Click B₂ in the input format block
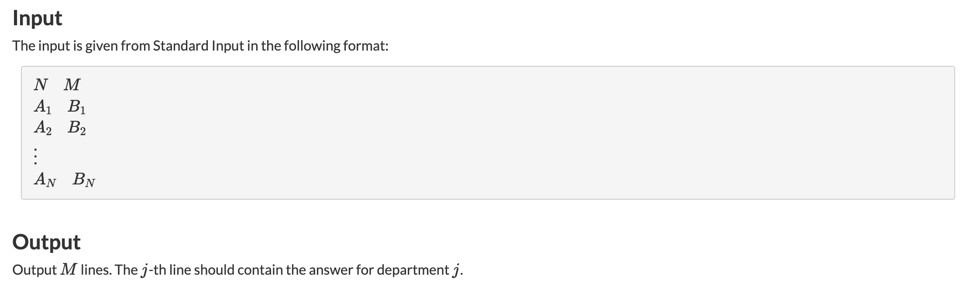Screen dimensions: 977x293 coord(77,128)
